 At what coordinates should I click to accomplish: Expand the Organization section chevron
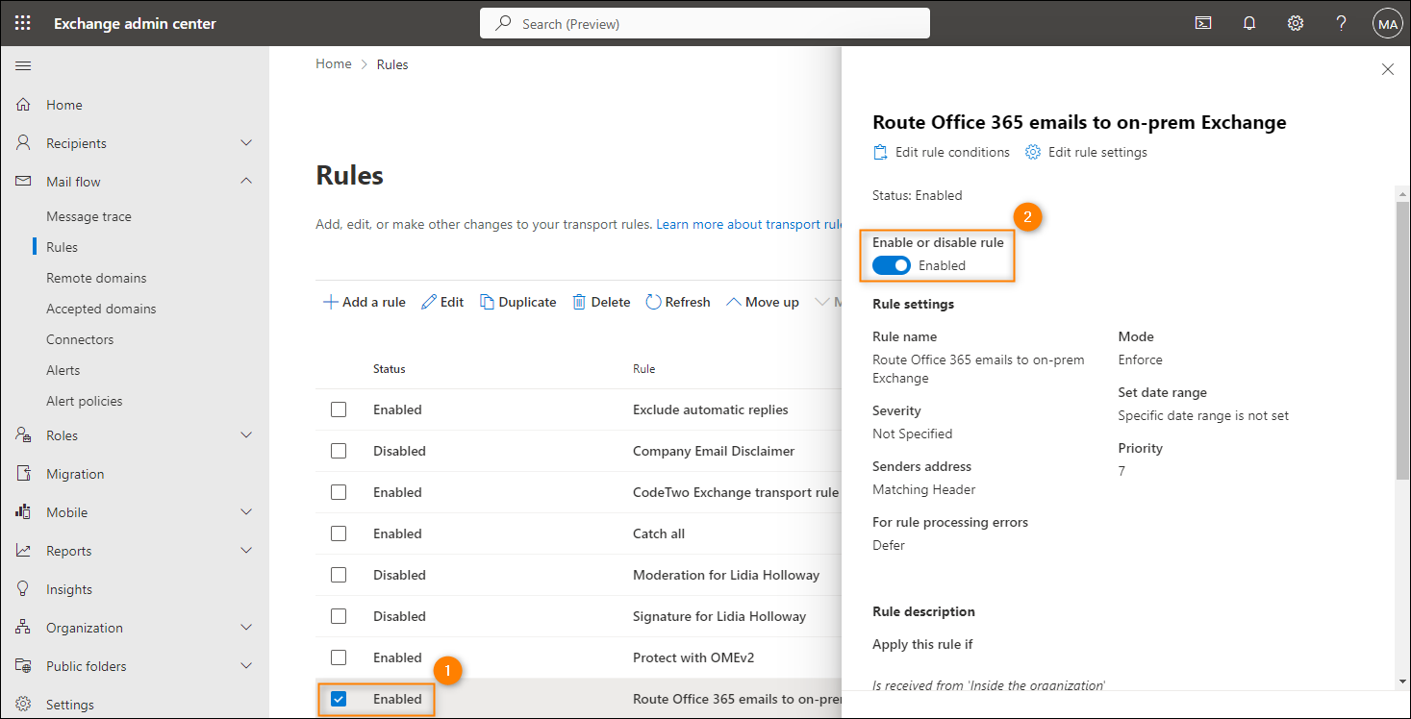(246, 628)
